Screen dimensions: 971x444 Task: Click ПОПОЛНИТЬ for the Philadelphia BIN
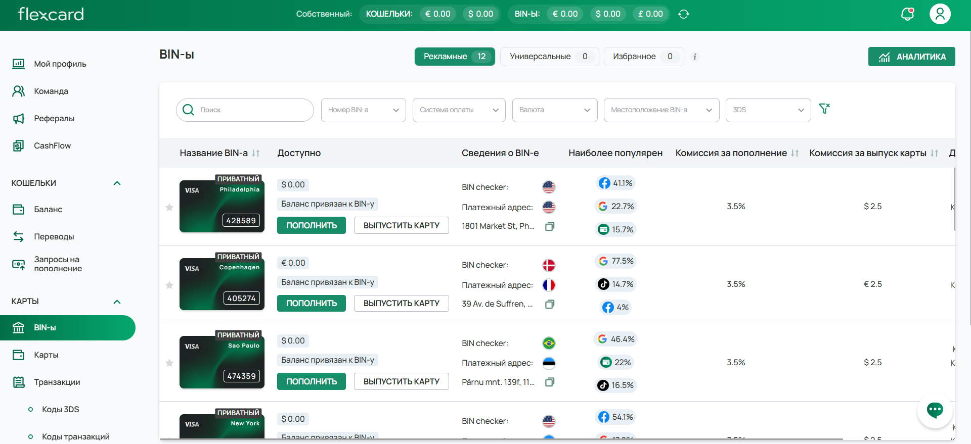pyautogui.click(x=312, y=225)
